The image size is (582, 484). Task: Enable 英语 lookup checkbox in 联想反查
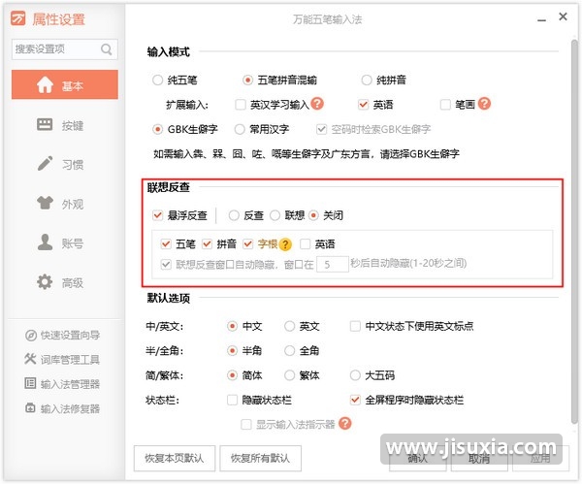pos(306,243)
